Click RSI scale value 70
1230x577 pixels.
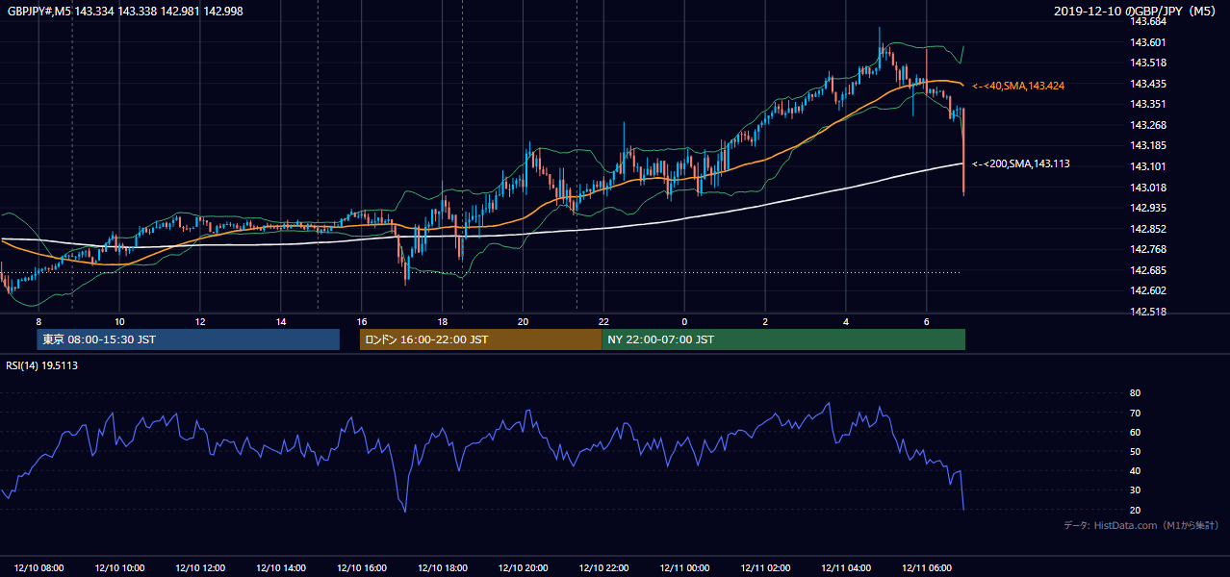1136,413
